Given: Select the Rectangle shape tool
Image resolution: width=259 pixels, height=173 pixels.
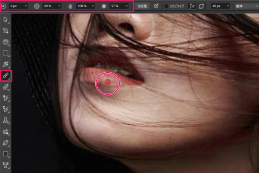Looking at the screenshot, I should coord(6,154).
